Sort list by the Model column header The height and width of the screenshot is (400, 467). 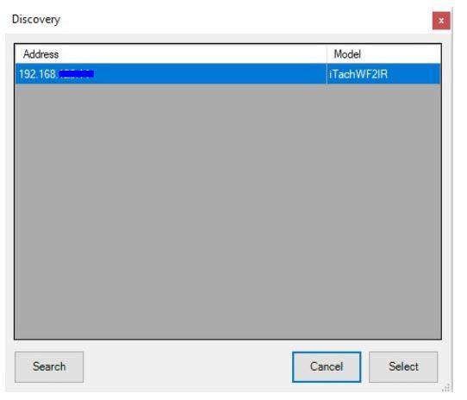tap(383, 54)
